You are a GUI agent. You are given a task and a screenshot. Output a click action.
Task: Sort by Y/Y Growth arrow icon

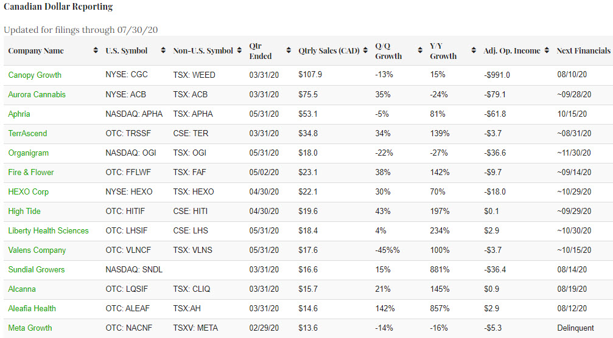tap(474, 51)
